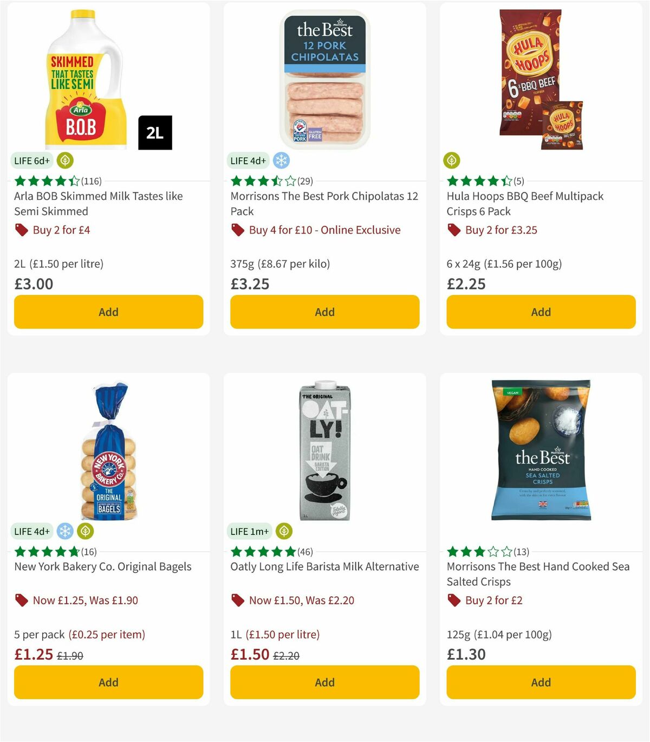The width and height of the screenshot is (650, 742).
Task: Click the 2L volume badge on Arla BOB Milk
Action: [x=155, y=133]
